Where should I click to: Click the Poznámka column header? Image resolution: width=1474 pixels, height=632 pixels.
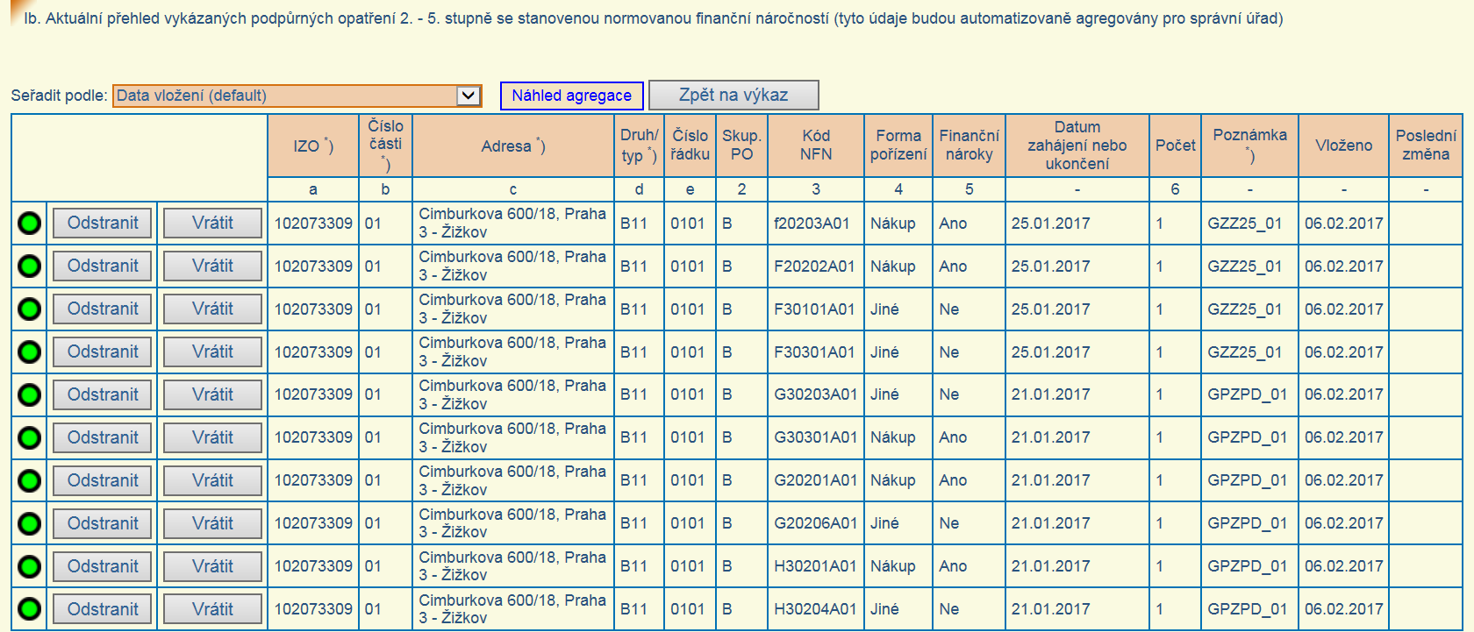[x=1250, y=146]
